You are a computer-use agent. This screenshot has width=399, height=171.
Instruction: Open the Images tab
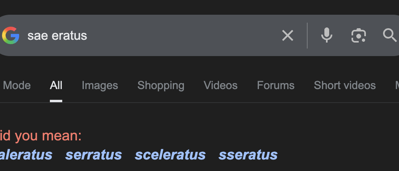pos(100,85)
